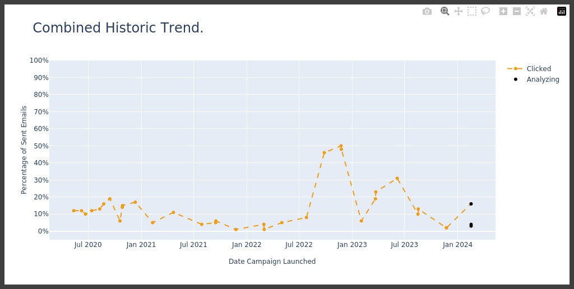Click the Date Campaign Launched axis title
The image size is (574, 289).
(x=272, y=262)
